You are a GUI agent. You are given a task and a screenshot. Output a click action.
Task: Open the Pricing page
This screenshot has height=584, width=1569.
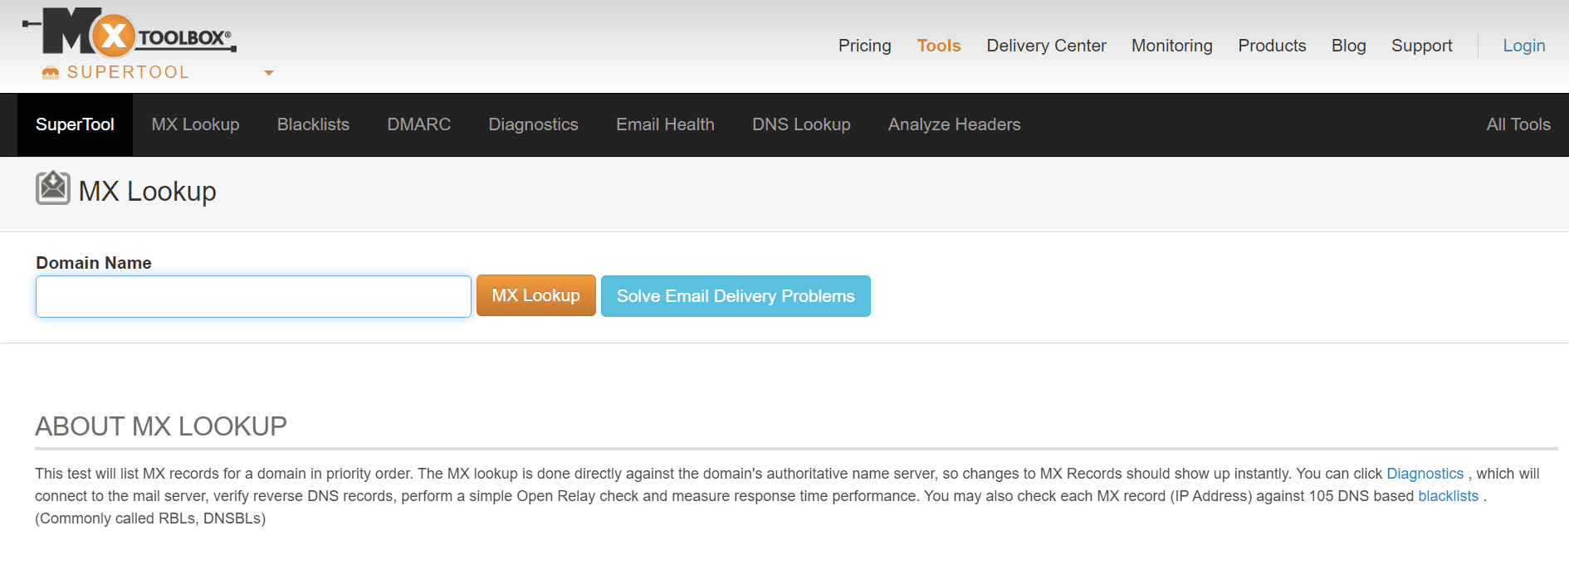tap(865, 46)
